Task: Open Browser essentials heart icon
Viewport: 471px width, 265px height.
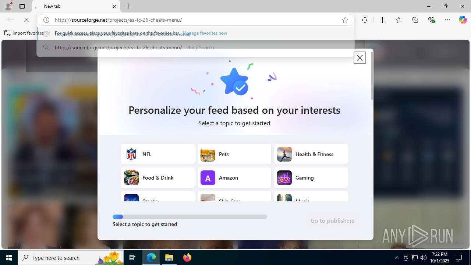Action: pos(432,20)
